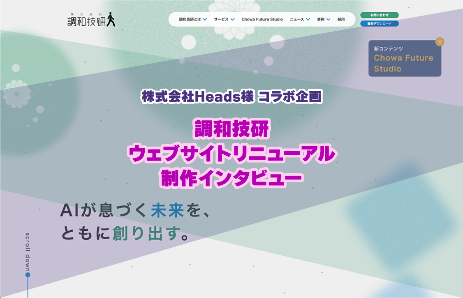Select the 事例 menu label
The image size is (463, 298).
click(321, 19)
